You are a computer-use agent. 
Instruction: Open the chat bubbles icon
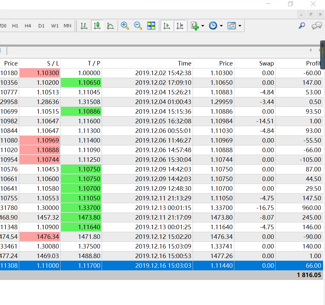pyautogui.click(x=317, y=26)
